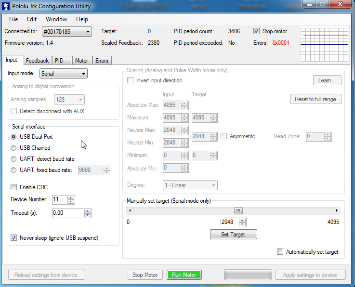This screenshot has height=287, width=355.
Task: Click the Scaled Feedback value 2380
Action: coord(154,43)
